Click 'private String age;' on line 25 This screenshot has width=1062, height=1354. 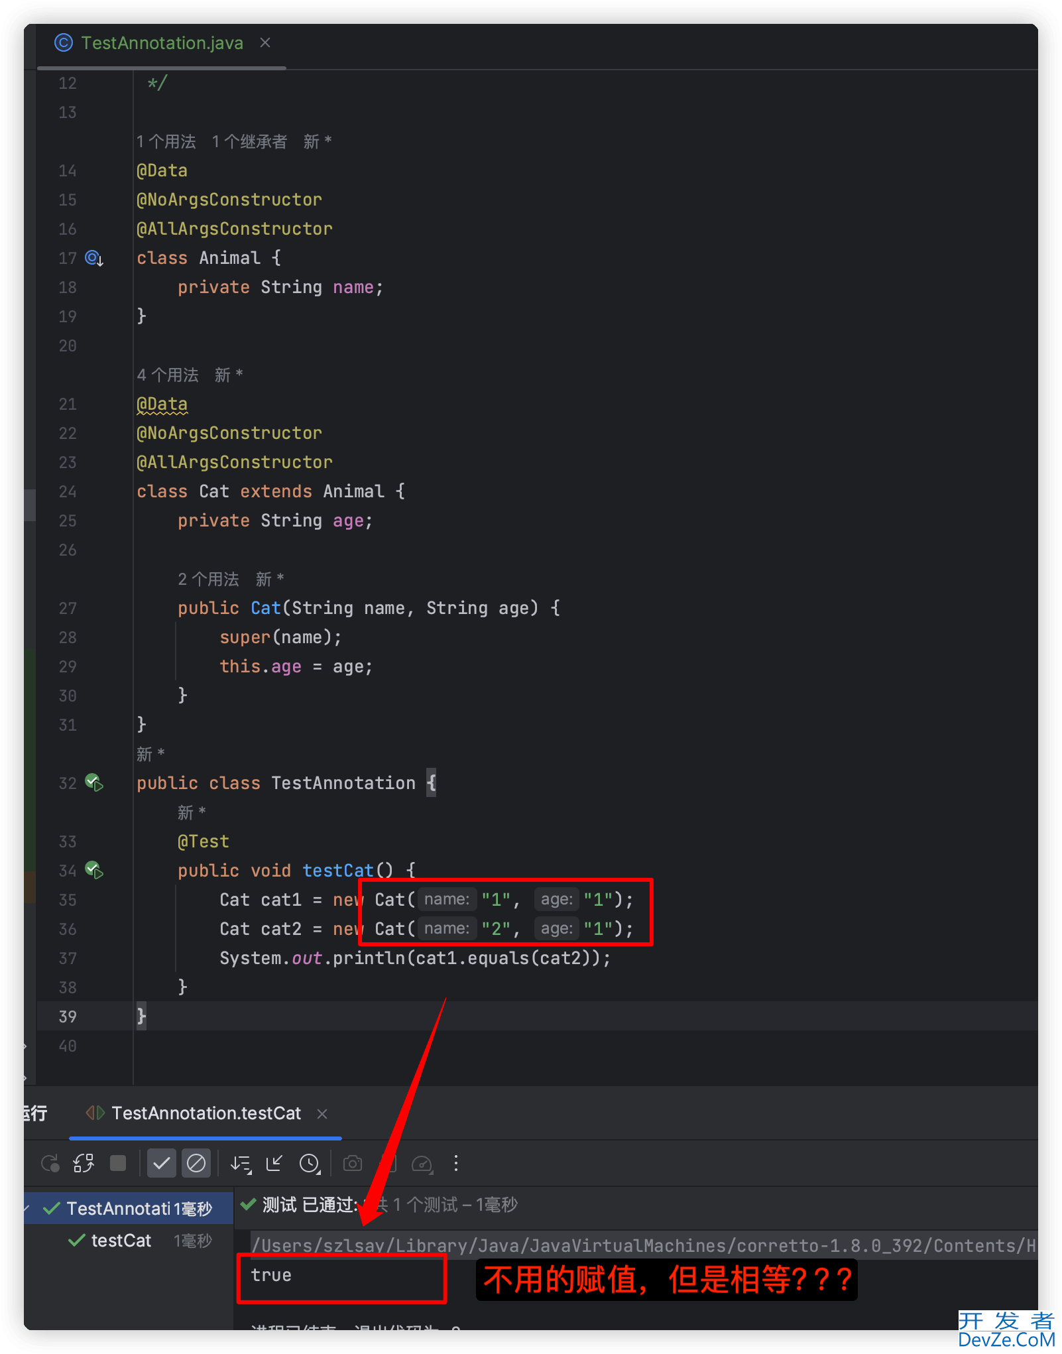tap(276, 521)
